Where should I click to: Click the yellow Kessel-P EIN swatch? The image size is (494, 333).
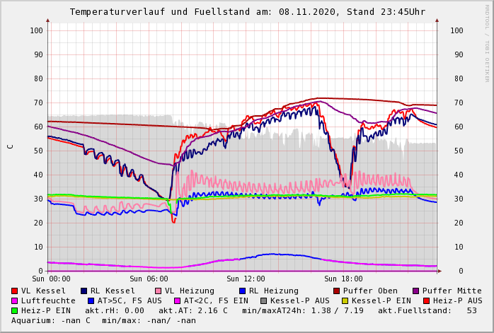pyautogui.click(x=345, y=301)
